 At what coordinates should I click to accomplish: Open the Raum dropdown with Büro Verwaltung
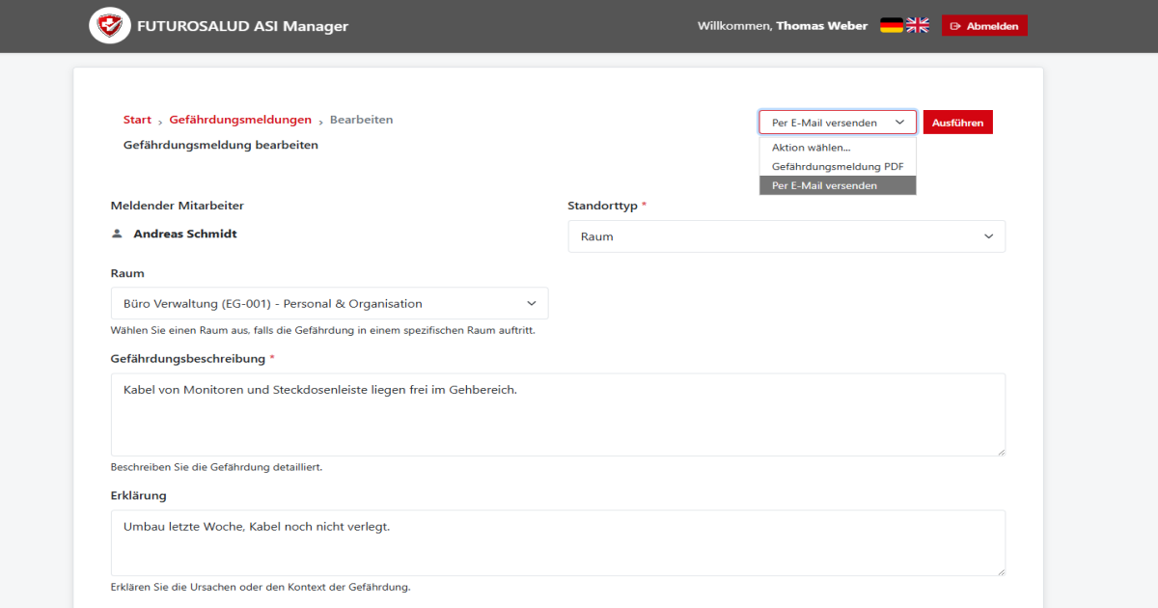(x=329, y=302)
